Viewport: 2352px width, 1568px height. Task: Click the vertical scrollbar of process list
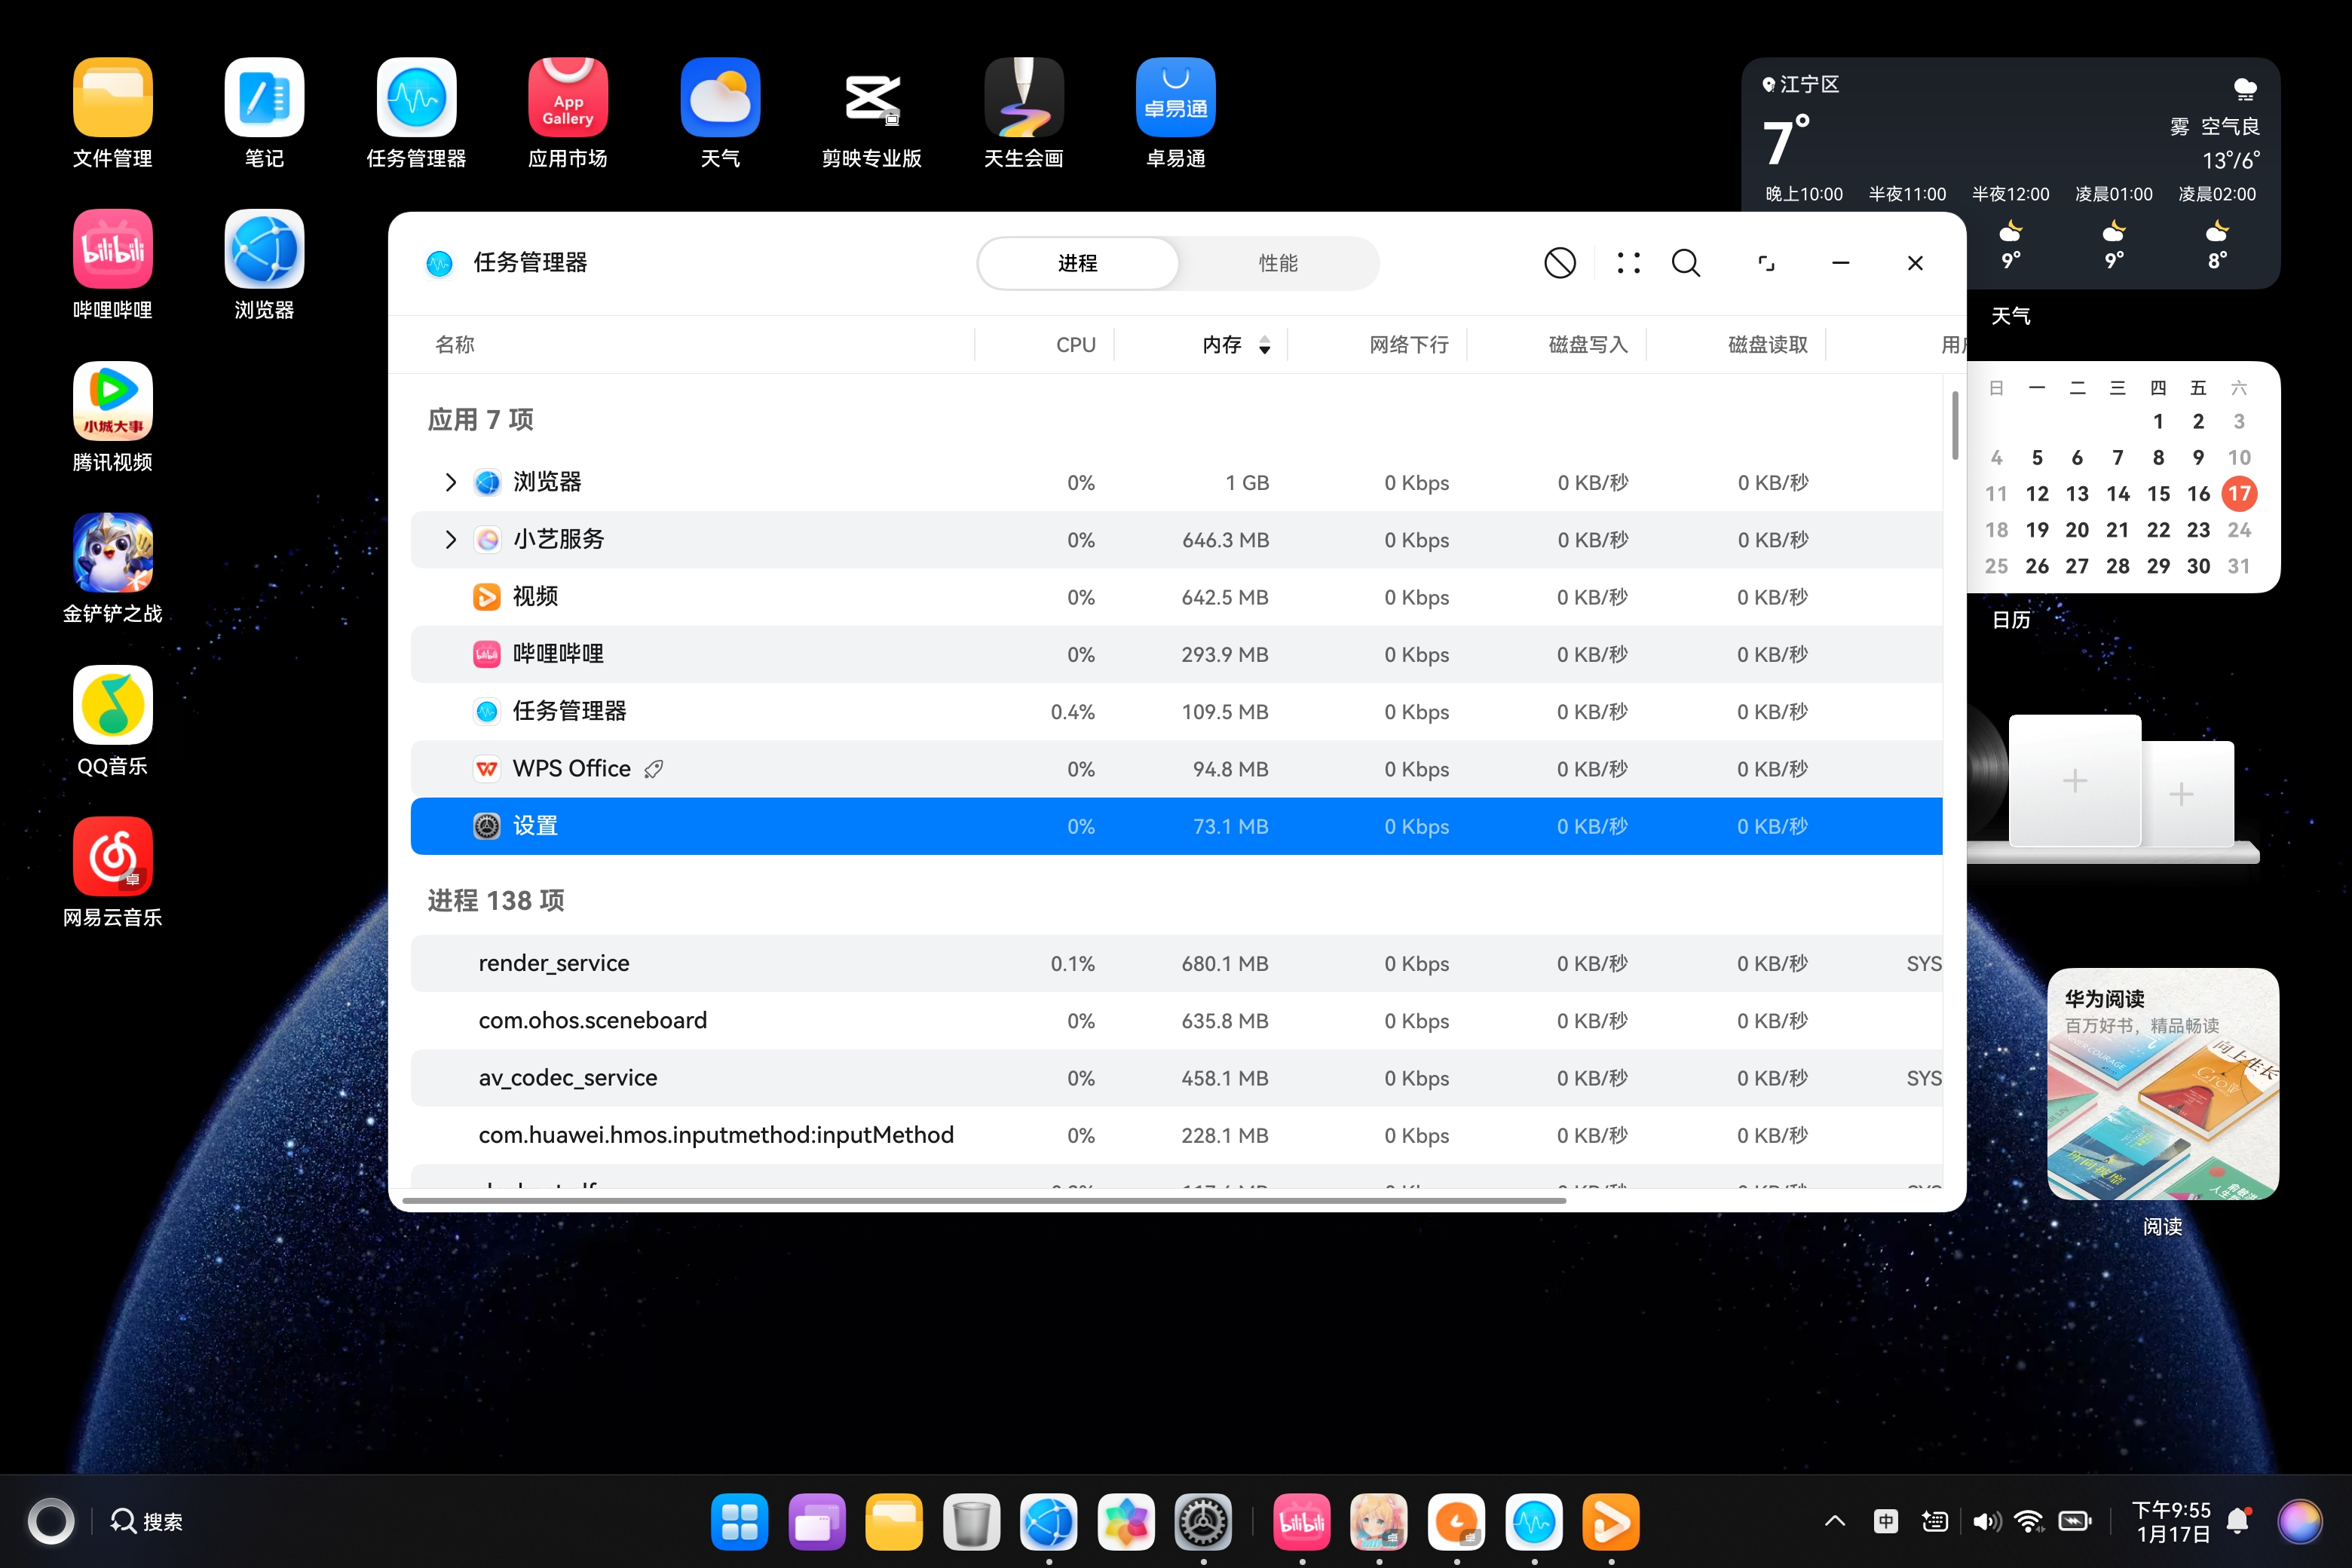pyautogui.click(x=1955, y=426)
